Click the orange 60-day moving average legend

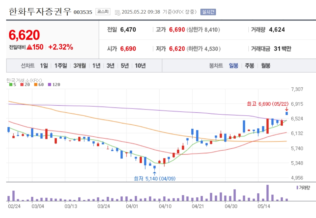pyautogui.click(x=39, y=85)
